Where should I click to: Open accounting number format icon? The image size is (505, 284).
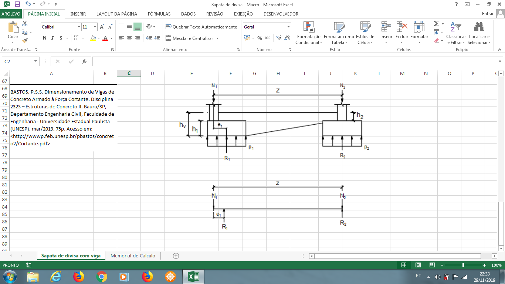[247, 38]
